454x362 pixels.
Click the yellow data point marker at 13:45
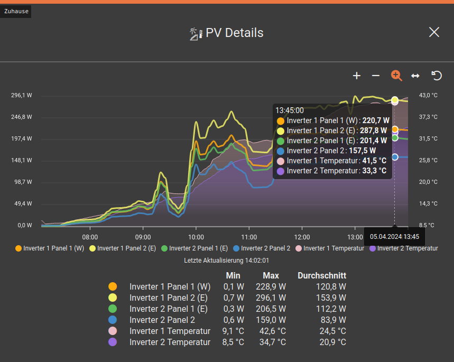pos(395,100)
